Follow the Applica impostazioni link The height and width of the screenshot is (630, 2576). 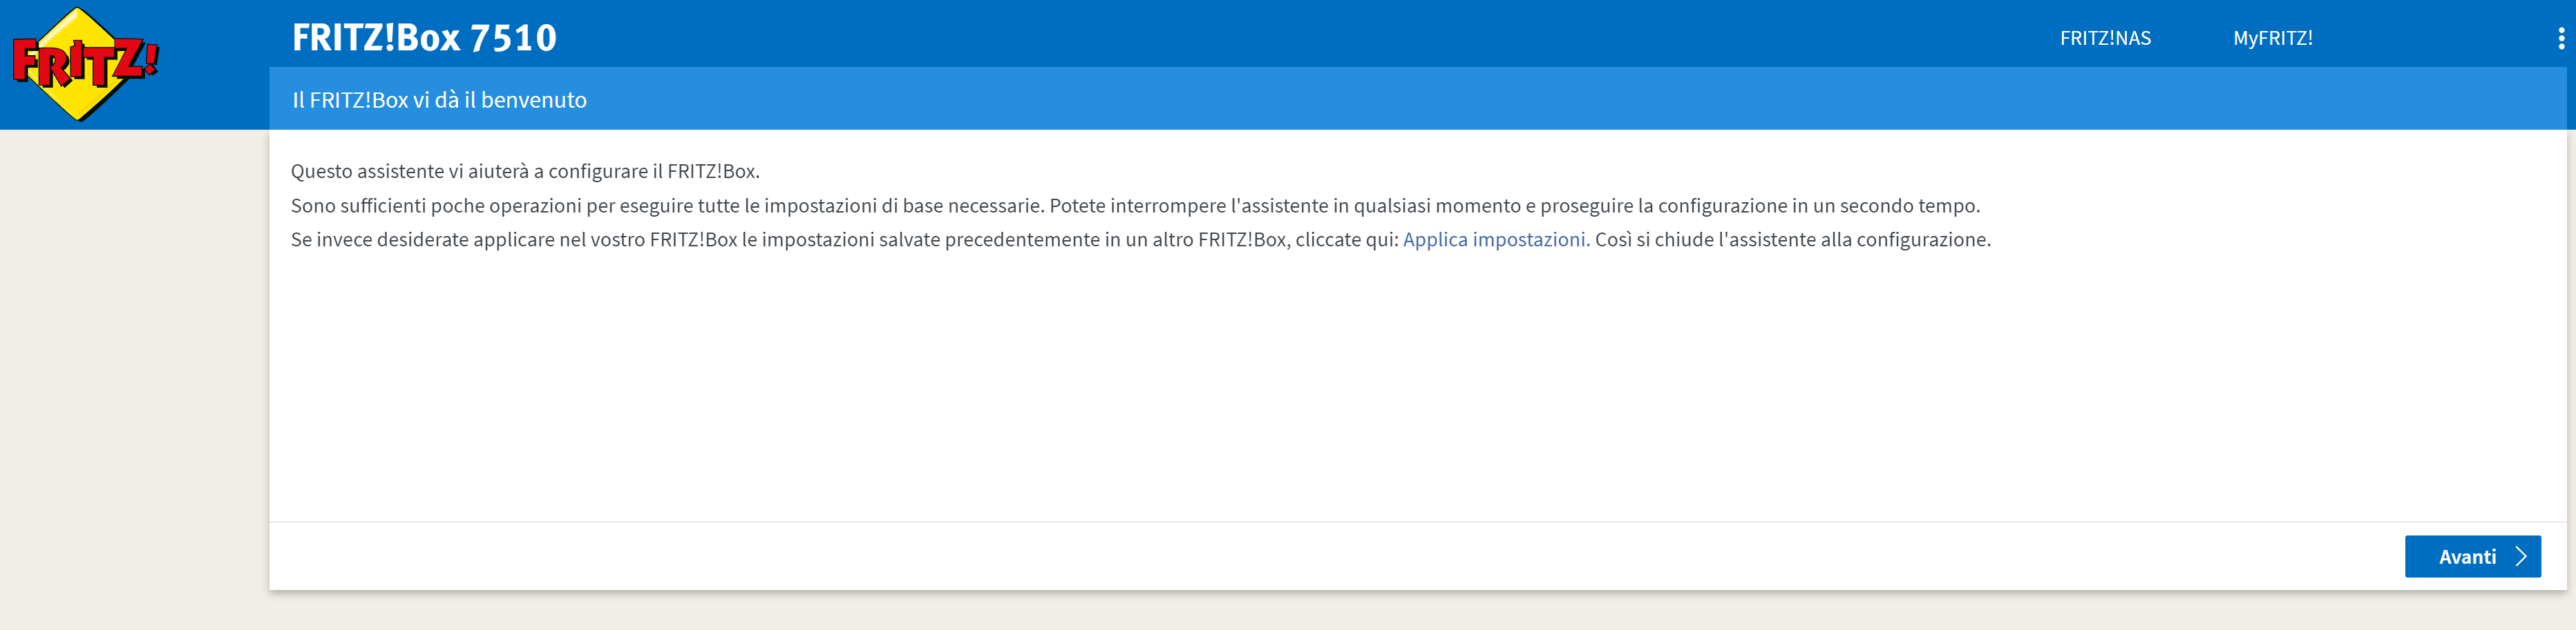[1495, 239]
